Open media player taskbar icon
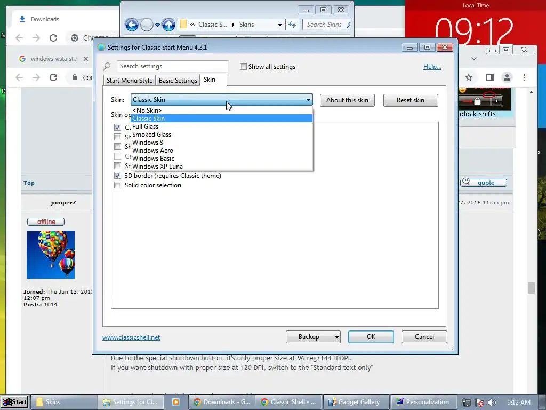 pyautogui.click(x=176, y=402)
